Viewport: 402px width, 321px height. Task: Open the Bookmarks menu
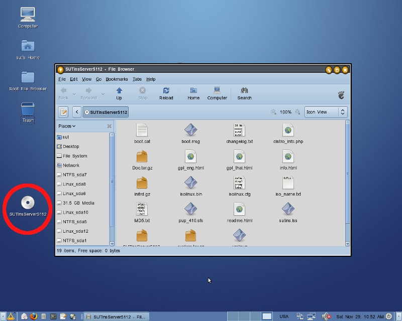(x=117, y=79)
